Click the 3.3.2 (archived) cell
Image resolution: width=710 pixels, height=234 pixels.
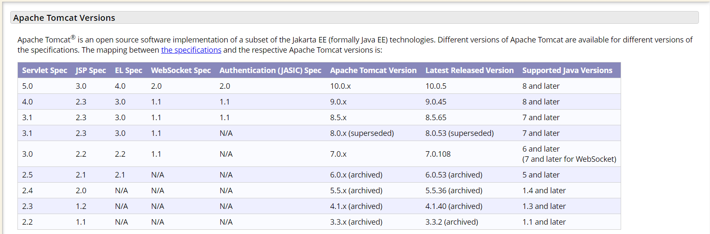tap(451, 222)
